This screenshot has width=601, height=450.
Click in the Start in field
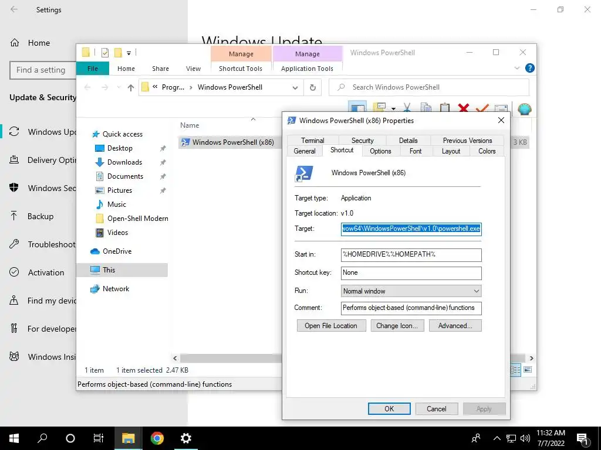point(411,254)
